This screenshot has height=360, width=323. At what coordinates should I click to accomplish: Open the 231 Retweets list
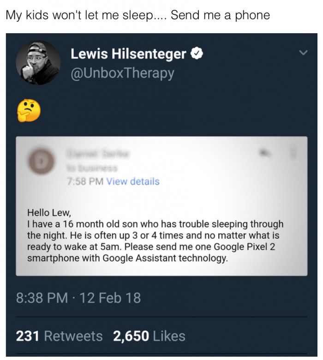click(59, 336)
